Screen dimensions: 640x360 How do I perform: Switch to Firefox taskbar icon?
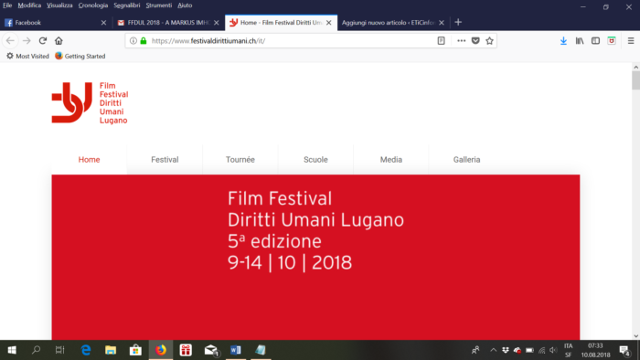coord(161,350)
